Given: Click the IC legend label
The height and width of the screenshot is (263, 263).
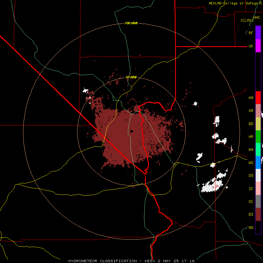Looking at the screenshot, I should click(251, 189).
